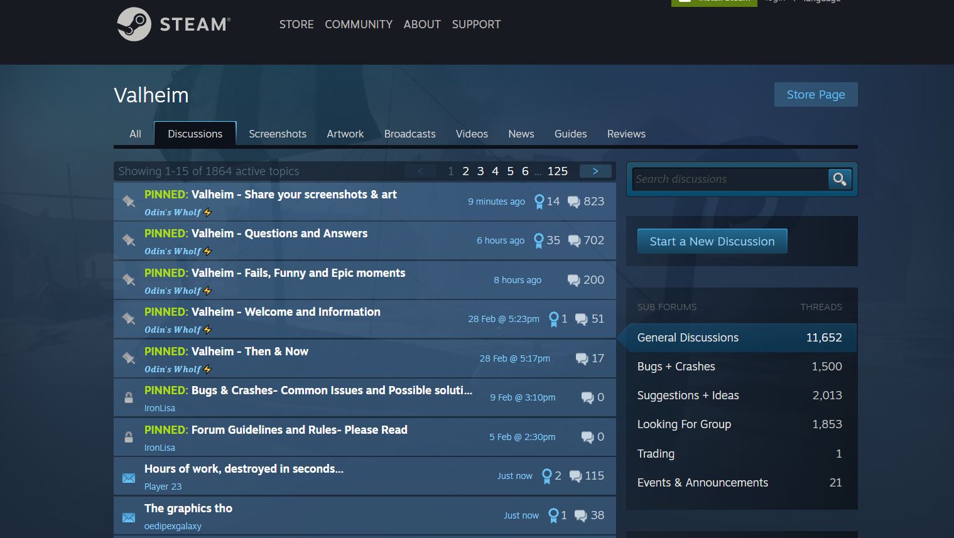Click the Store Page button
This screenshot has height=538, width=954.
tap(816, 94)
